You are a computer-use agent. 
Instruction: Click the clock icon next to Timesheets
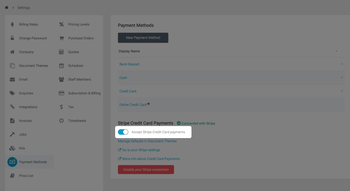click(61, 120)
